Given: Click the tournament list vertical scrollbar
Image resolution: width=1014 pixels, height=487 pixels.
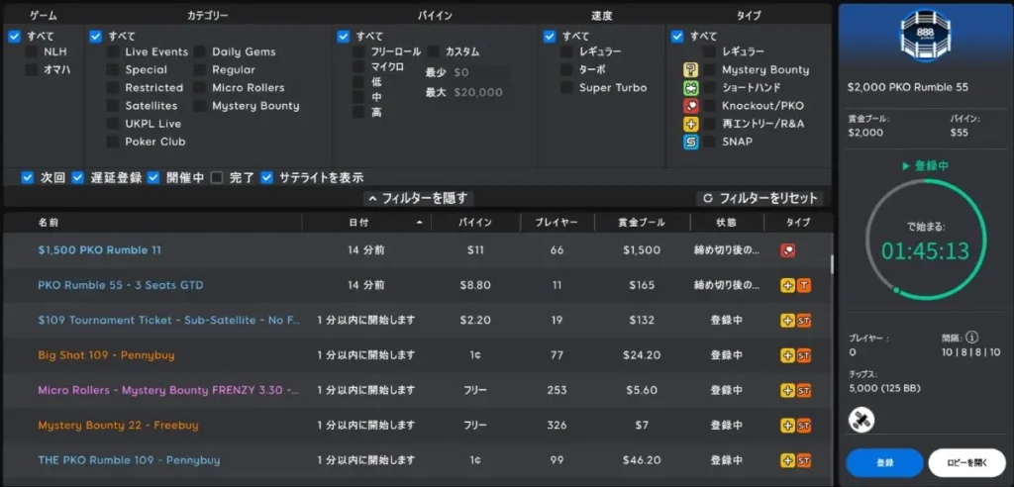Looking at the screenshot, I should point(832,264).
